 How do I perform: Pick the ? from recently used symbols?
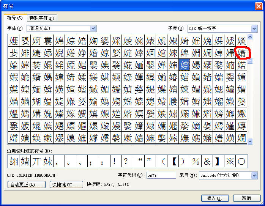(128, 161)
